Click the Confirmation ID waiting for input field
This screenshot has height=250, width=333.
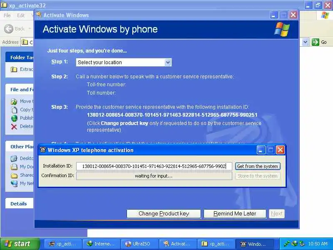point(154,176)
